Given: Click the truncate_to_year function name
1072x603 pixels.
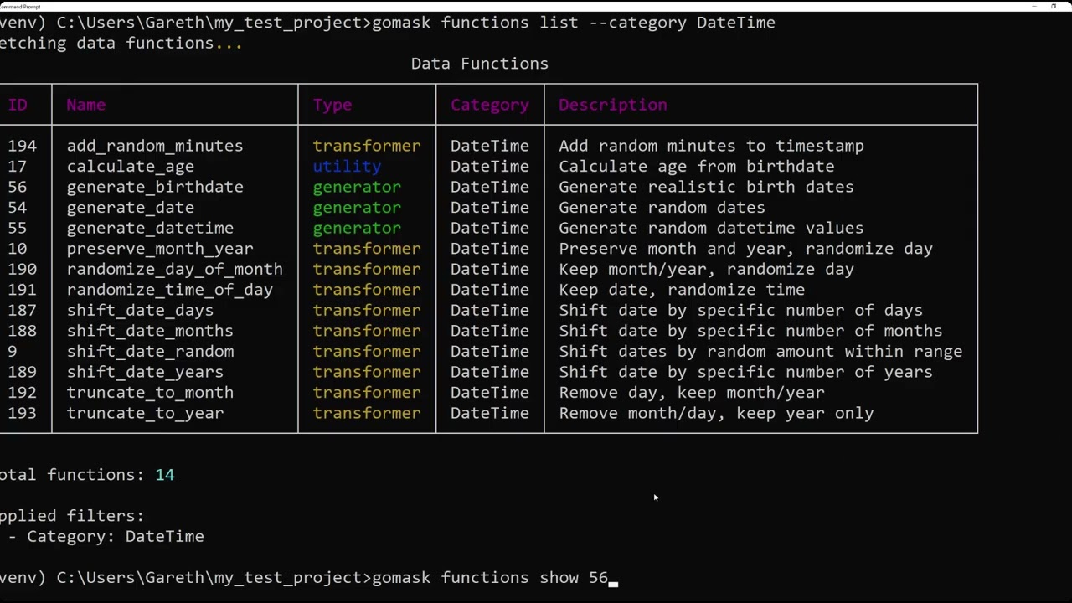Looking at the screenshot, I should click(x=145, y=413).
